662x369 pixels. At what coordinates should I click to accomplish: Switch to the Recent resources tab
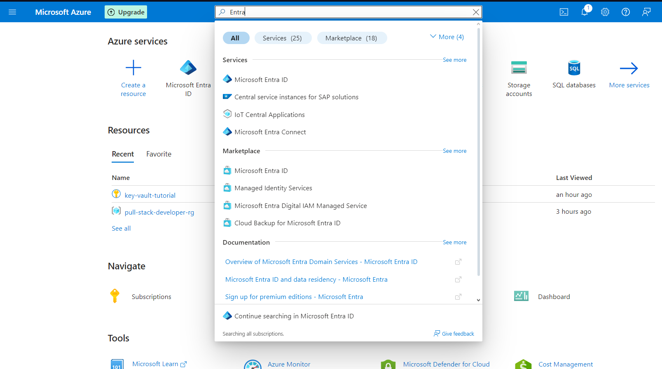[x=123, y=154]
